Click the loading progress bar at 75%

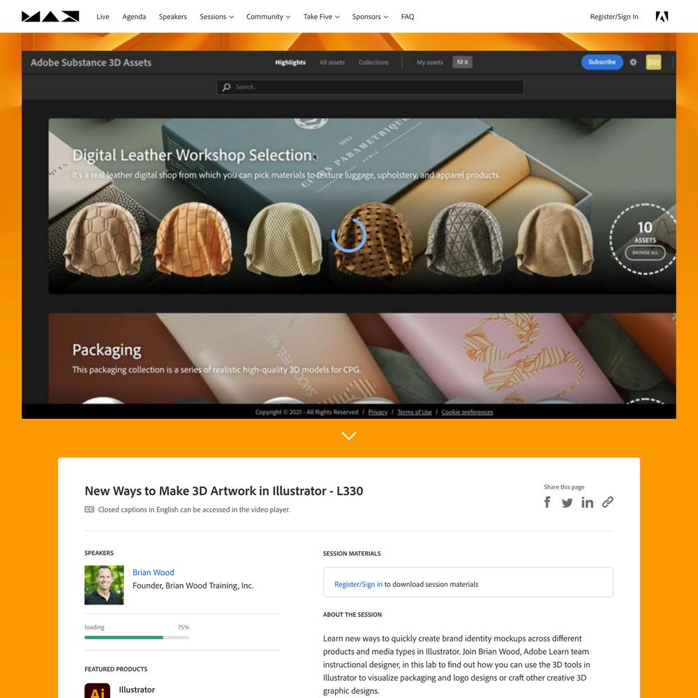click(x=137, y=637)
